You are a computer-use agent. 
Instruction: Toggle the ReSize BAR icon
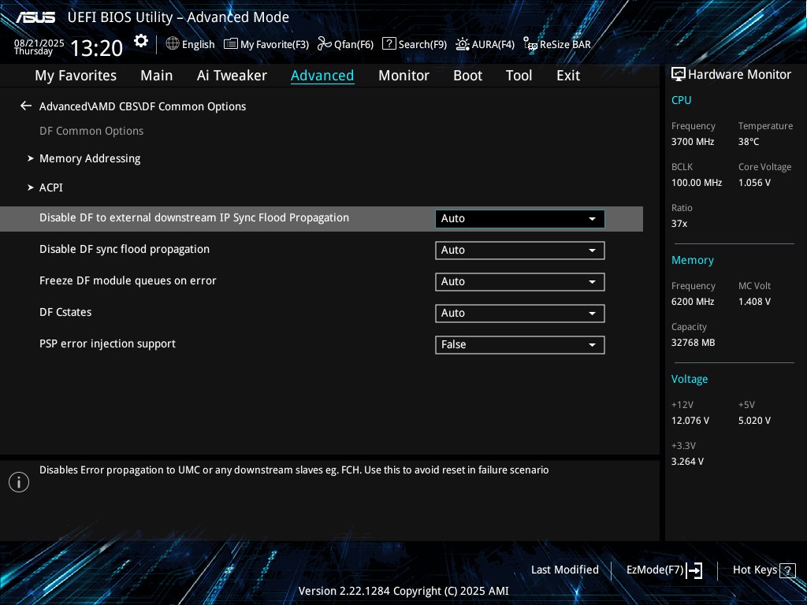(x=530, y=44)
